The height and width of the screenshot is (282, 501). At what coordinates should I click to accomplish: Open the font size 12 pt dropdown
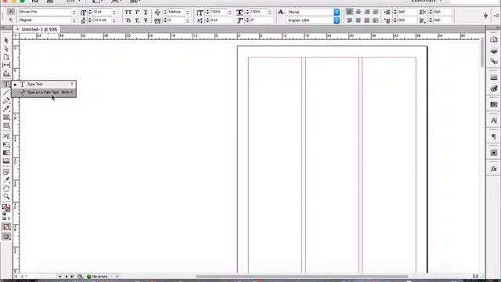point(114,13)
